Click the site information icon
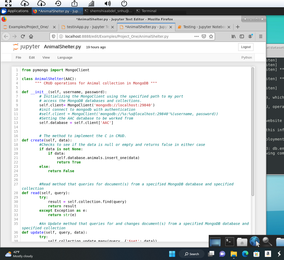 (61, 36)
